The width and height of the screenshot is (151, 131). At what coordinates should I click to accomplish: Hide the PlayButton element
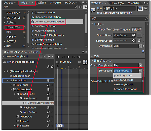coord(48,108)
